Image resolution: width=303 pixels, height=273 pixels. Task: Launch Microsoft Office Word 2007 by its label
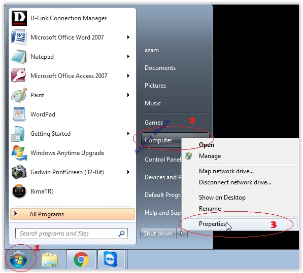click(x=67, y=37)
